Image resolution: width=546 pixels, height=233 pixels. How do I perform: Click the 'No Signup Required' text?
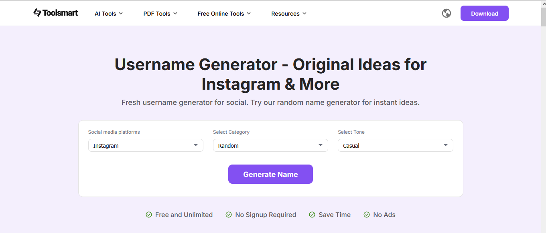coord(266,215)
